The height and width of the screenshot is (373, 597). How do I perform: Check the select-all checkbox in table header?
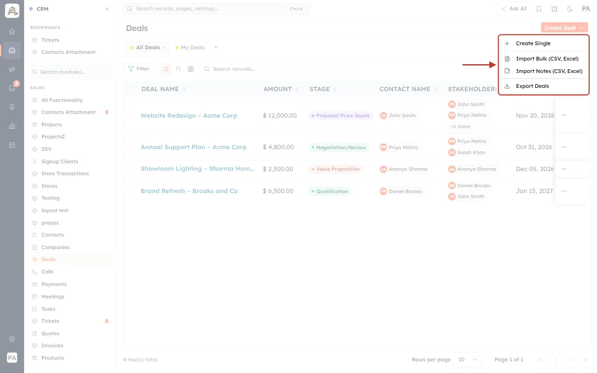pyautogui.click(x=129, y=89)
